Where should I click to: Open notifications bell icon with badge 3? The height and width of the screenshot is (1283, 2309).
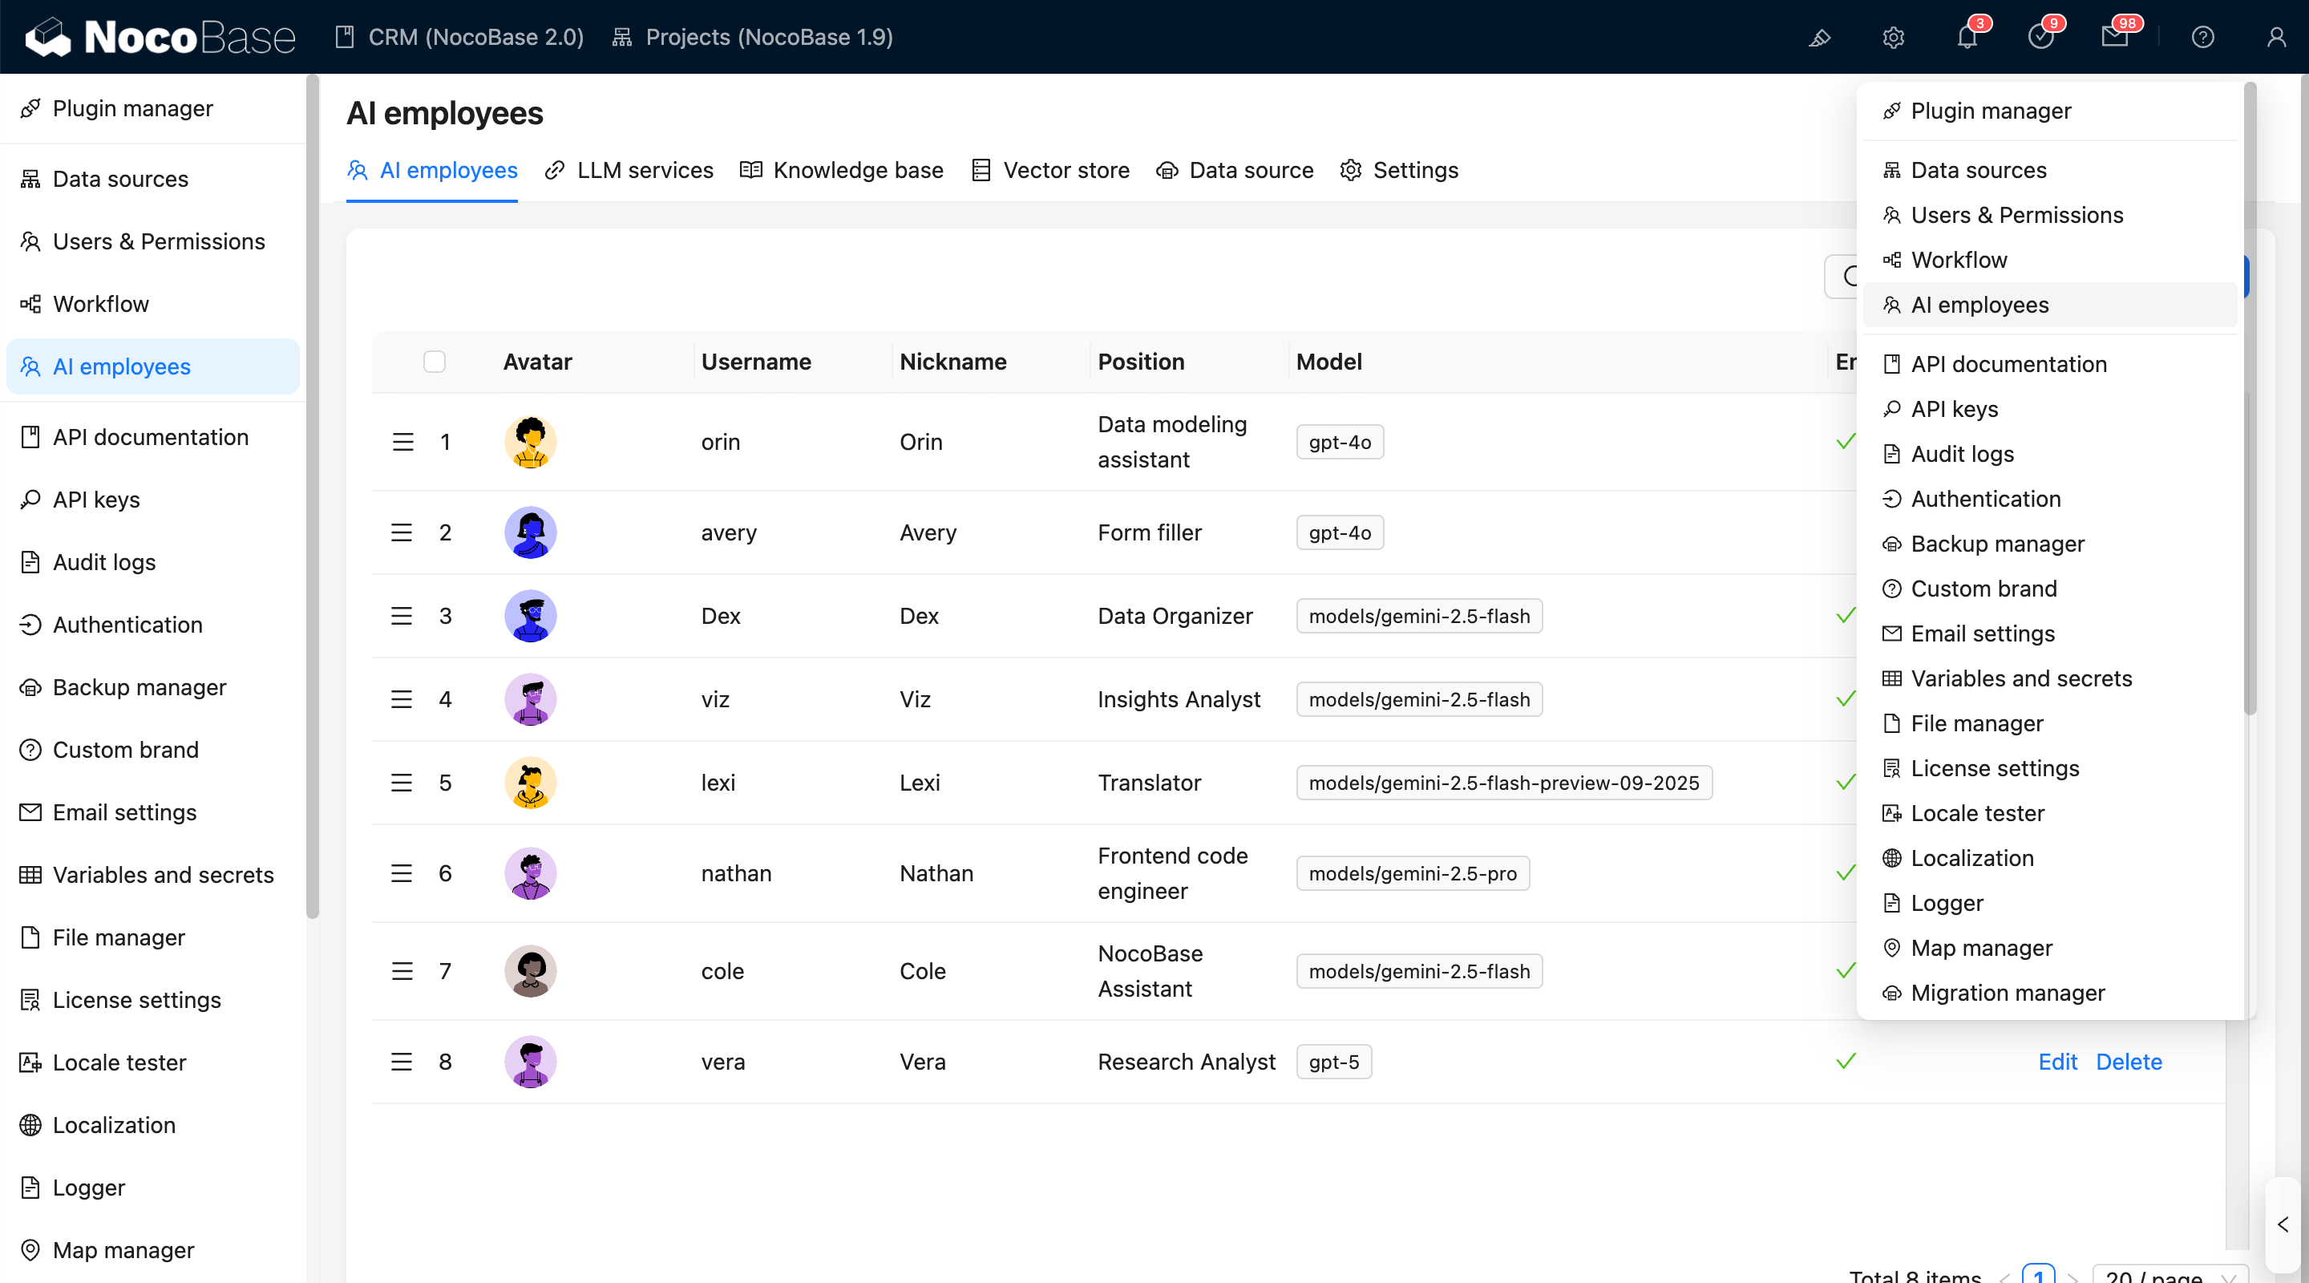pyautogui.click(x=1967, y=38)
